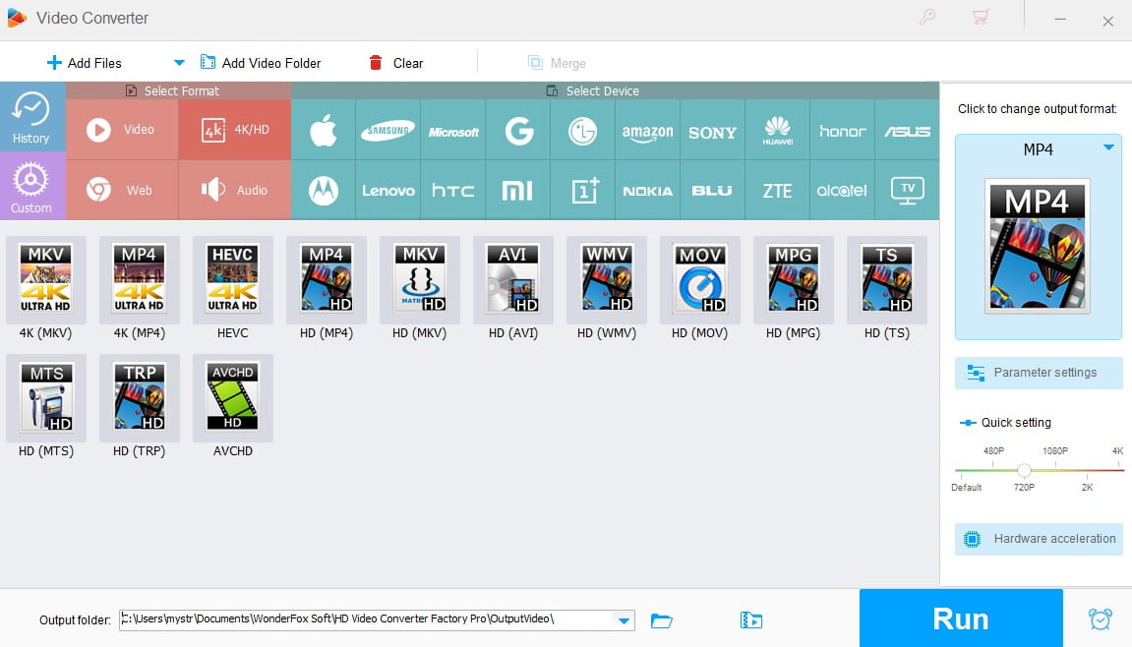Enable Hardware acceleration

1038,539
